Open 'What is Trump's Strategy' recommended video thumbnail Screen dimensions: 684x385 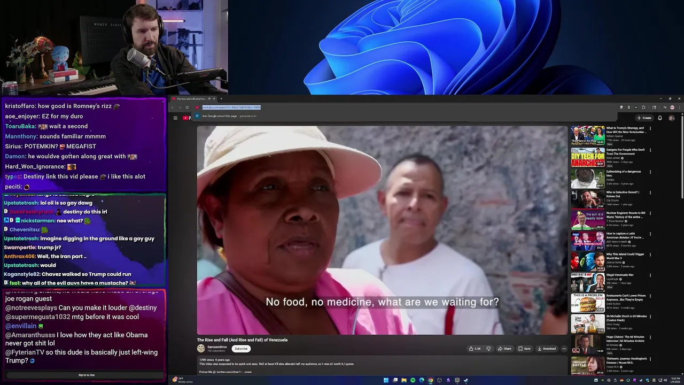[x=587, y=136]
